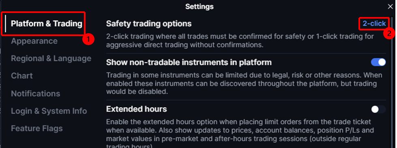Click the Extended hours heading

pos(137,109)
